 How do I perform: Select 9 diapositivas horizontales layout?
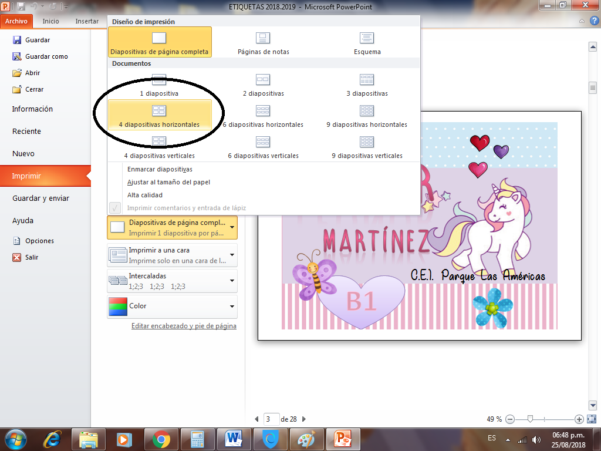(x=367, y=115)
